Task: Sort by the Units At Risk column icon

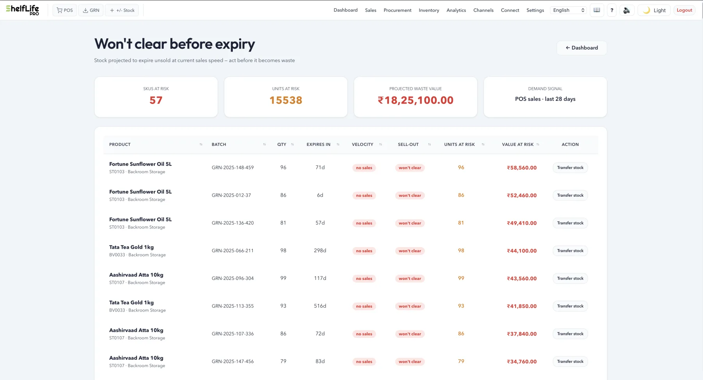Action: tap(483, 145)
